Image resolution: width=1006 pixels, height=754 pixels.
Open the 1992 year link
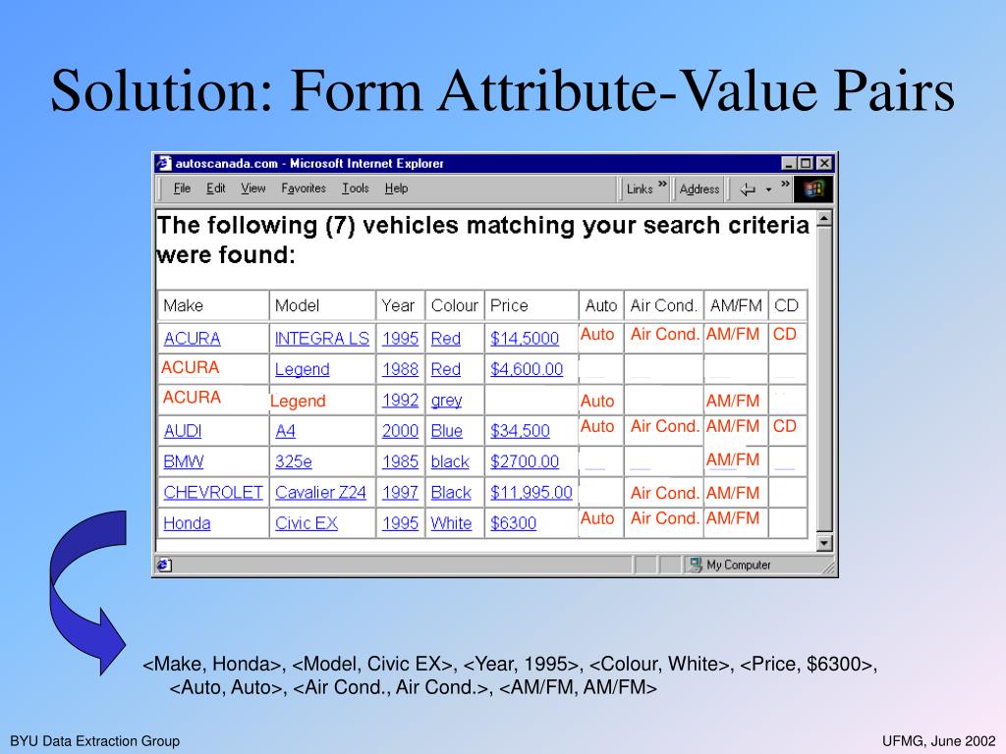[400, 401]
